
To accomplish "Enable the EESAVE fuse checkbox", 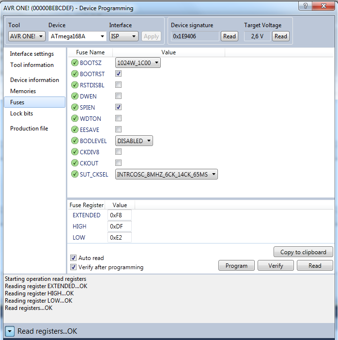I will tap(119, 129).
